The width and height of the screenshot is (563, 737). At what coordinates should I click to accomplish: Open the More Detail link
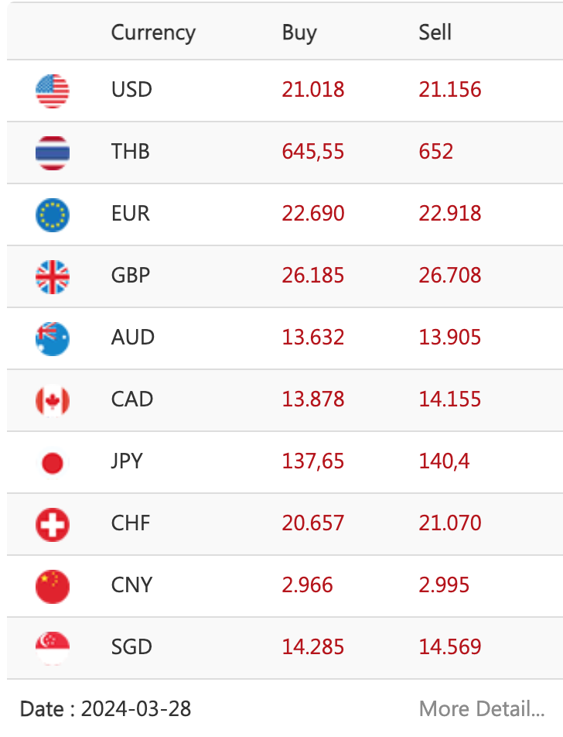pyautogui.click(x=482, y=709)
